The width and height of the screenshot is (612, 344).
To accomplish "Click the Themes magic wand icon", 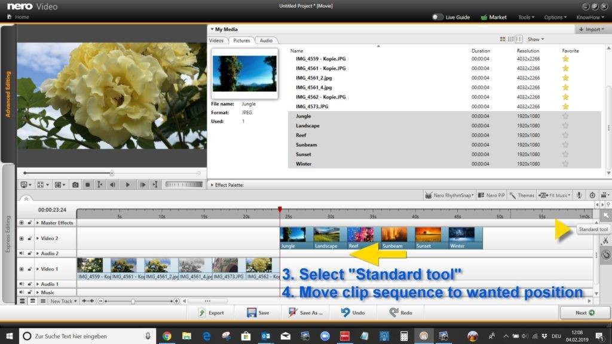I will (513, 195).
